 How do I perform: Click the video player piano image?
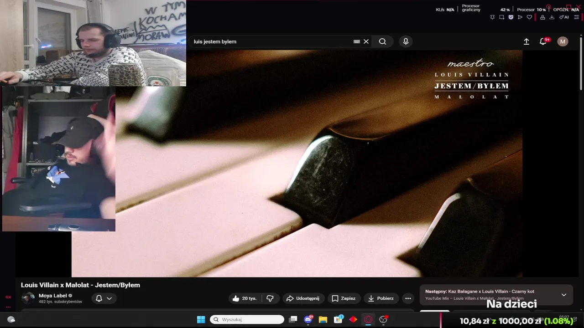pyautogui.click(x=318, y=163)
